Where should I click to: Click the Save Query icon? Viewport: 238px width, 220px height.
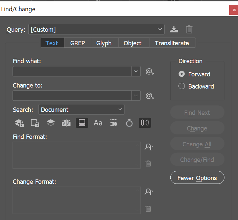pyautogui.click(x=174, y=29)
